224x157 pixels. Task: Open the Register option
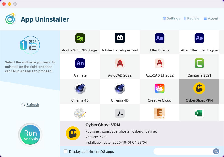pyautogui.click(x=192, y=18)
